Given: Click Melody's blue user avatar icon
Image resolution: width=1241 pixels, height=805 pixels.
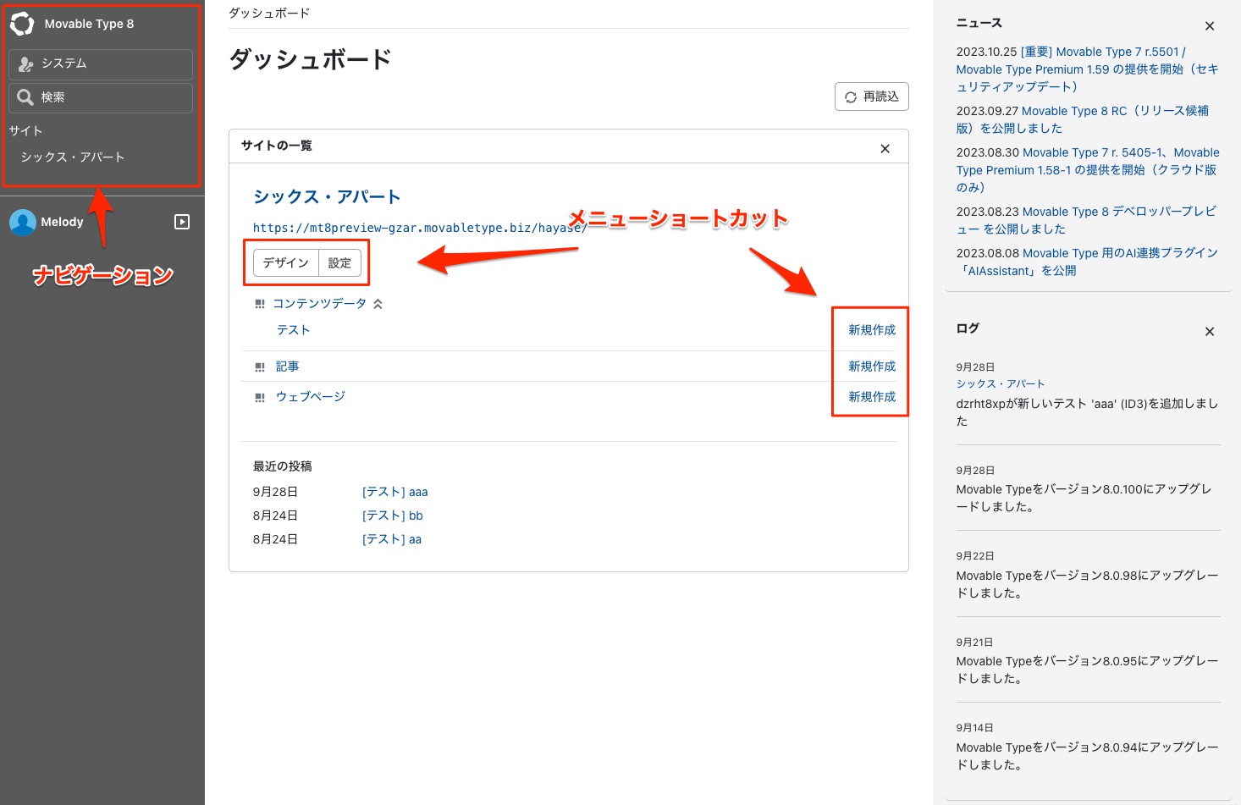Looking at the screenshot, I should 22,222.
